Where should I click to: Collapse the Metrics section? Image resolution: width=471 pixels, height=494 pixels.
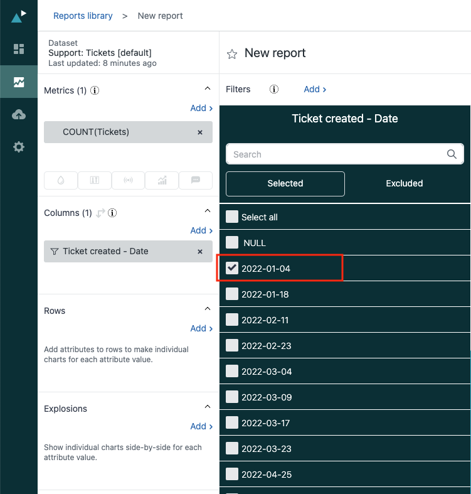pyautogui.click(x=208, y=90)
